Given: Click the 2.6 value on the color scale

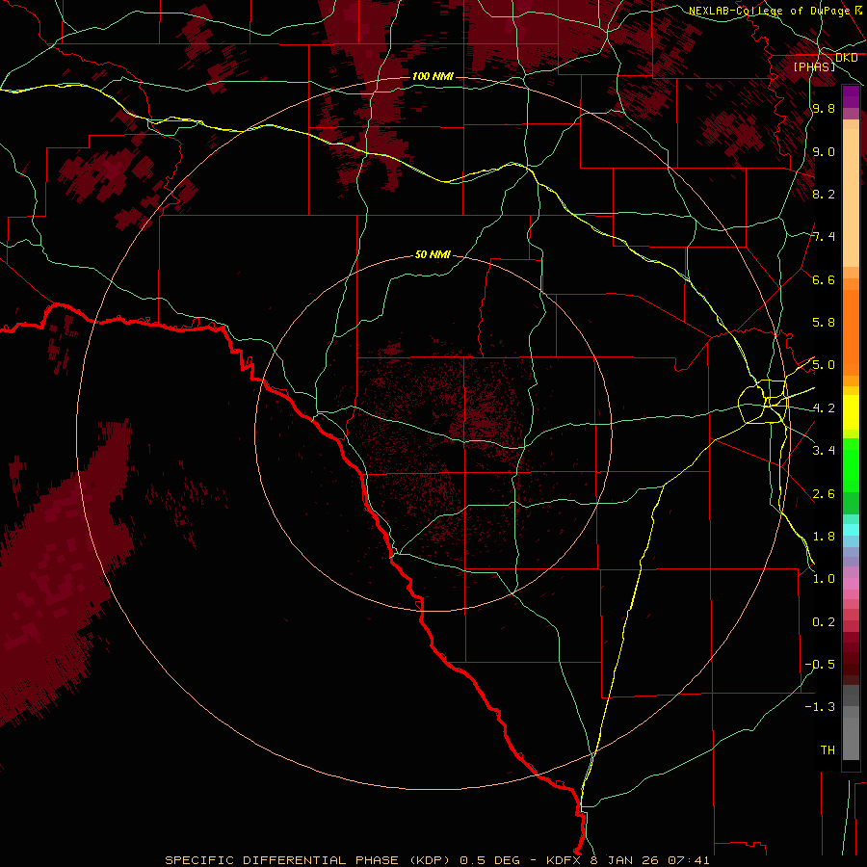Looking at the screenshot, I should tap(824, 494).
